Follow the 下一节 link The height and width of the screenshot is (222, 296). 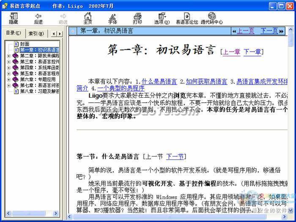coord(175,156)
